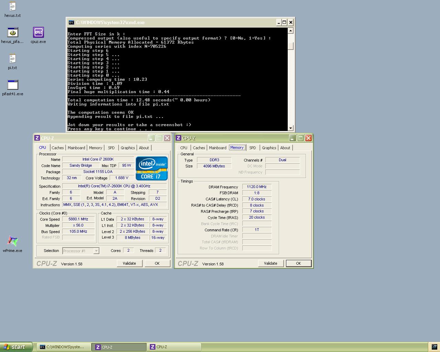Select the pifast41.exe desktop icon
Viewport: 440px width, 352px height.
coord(12,85)
